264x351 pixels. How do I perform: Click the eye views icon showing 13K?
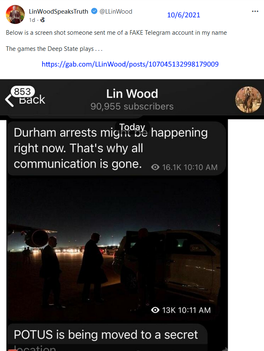155,310
